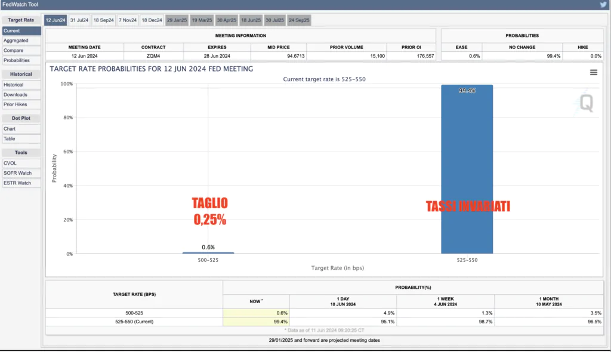Click the Q watermark logo on chart
This screenshot has width=611, height=352.
(587, 103)
